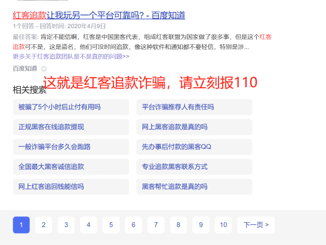Go to results page 8

(x=179, y=225)
